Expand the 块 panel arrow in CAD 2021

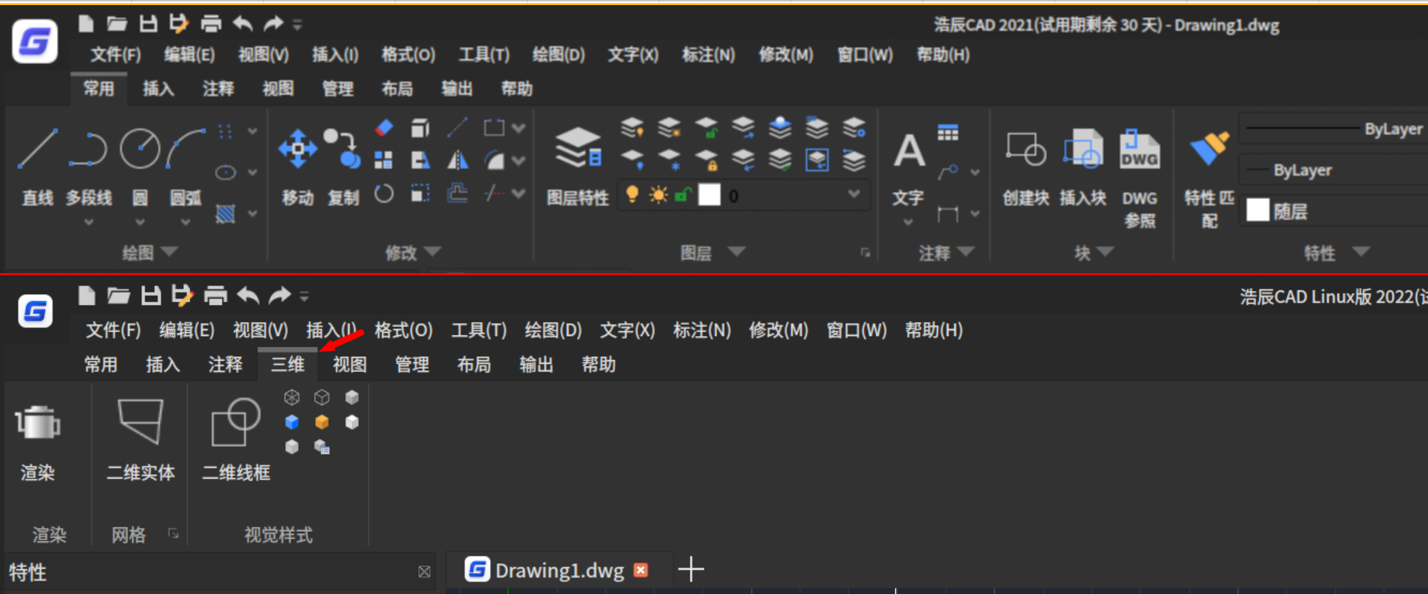pyautogui.click(x=1105, y=252)
